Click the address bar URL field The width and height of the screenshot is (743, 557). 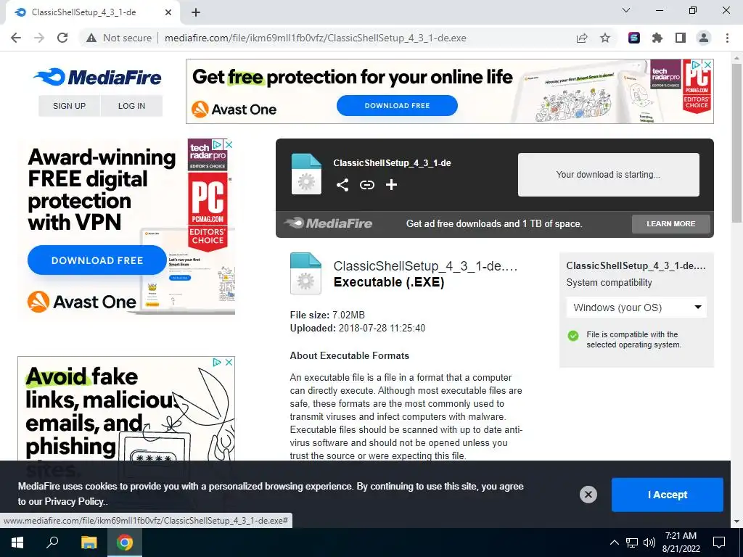click(315, 38)
